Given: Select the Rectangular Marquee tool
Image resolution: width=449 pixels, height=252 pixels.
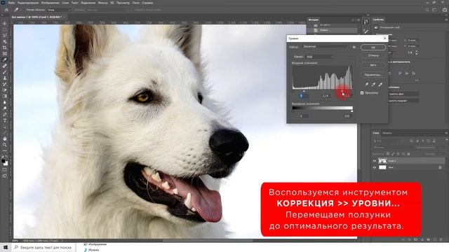Looking at the screenshot, I should click(5, 29).
